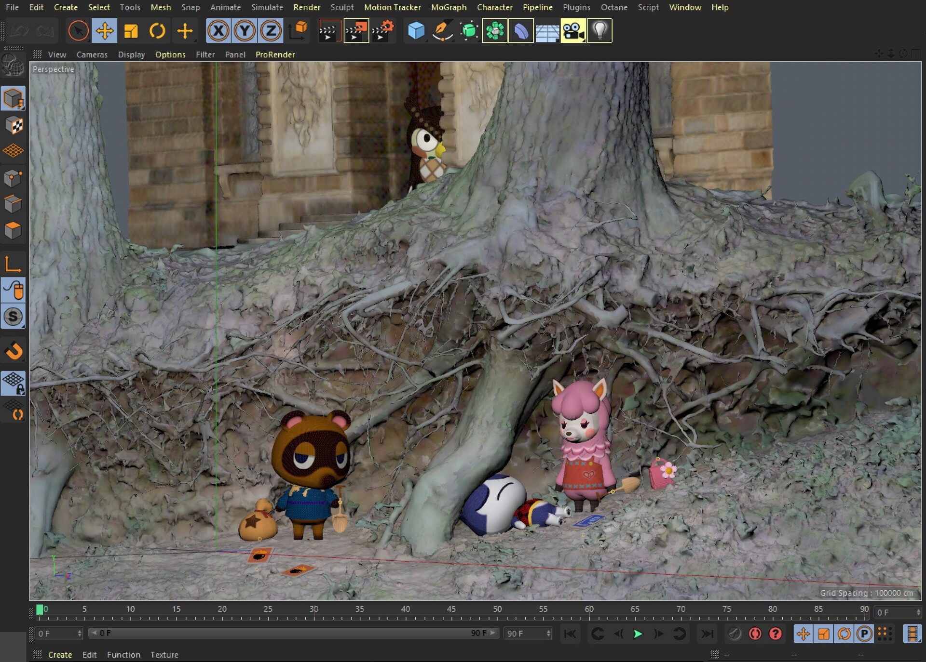Open material manager Create menu
926x662 pixels.
coord(60,655)
